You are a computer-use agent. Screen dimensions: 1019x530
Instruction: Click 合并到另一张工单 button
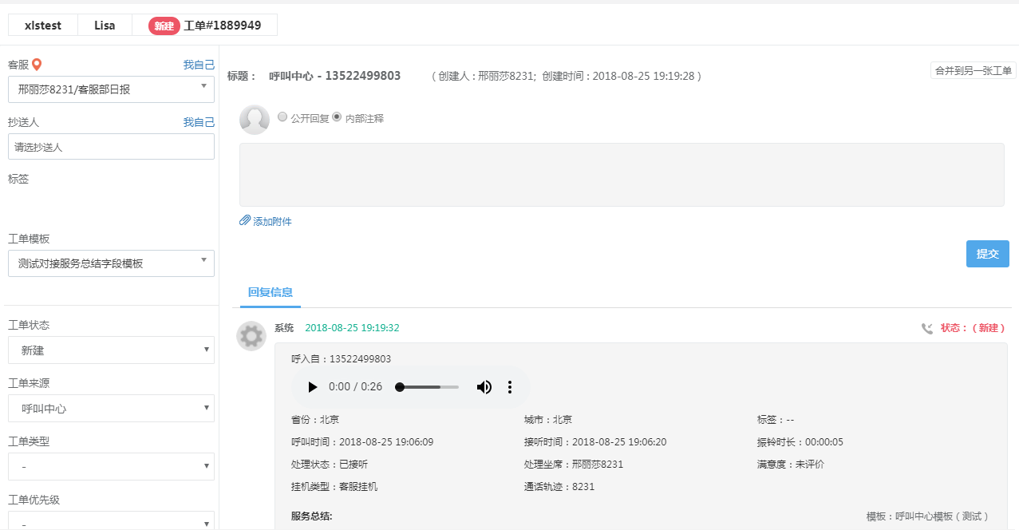tap(974, 70)
